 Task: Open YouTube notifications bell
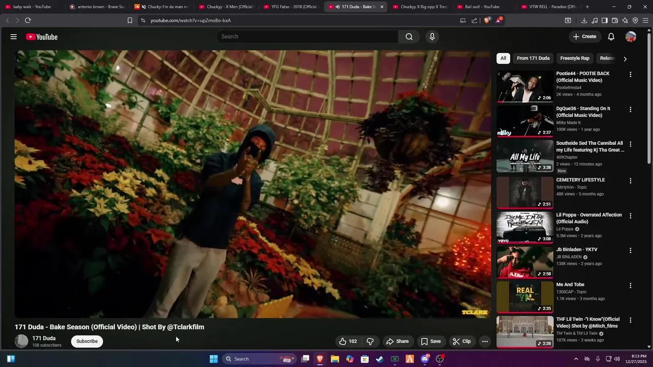(x=611, y=36)
